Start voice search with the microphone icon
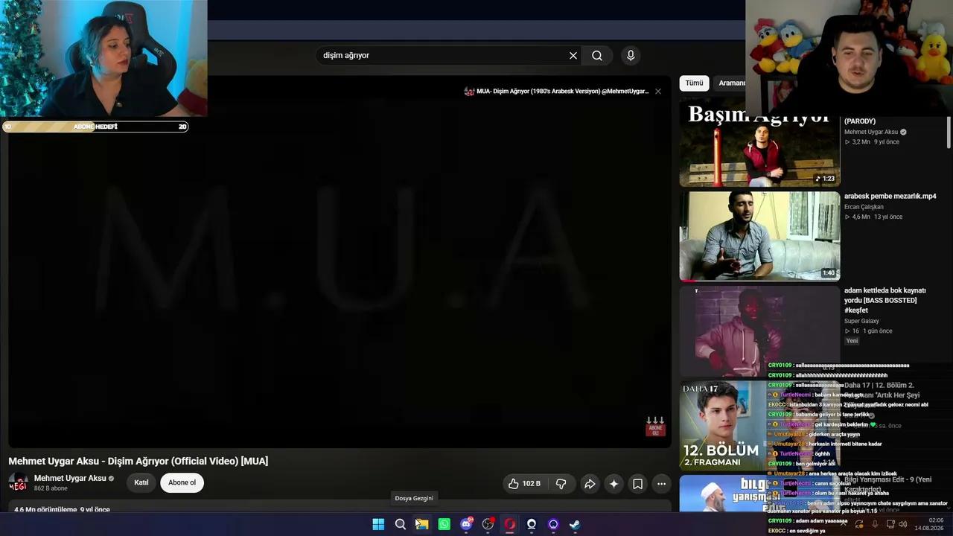This screenshot has height=536, width=953. tap(631, 55)
